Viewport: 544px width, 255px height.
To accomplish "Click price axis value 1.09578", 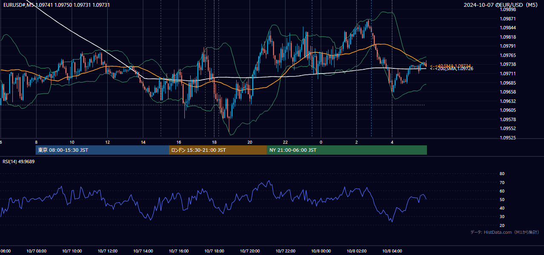I will point(508,119).
